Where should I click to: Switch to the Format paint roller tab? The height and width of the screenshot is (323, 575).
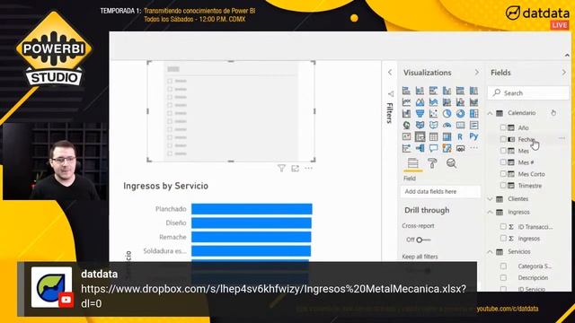click(432, 163)
